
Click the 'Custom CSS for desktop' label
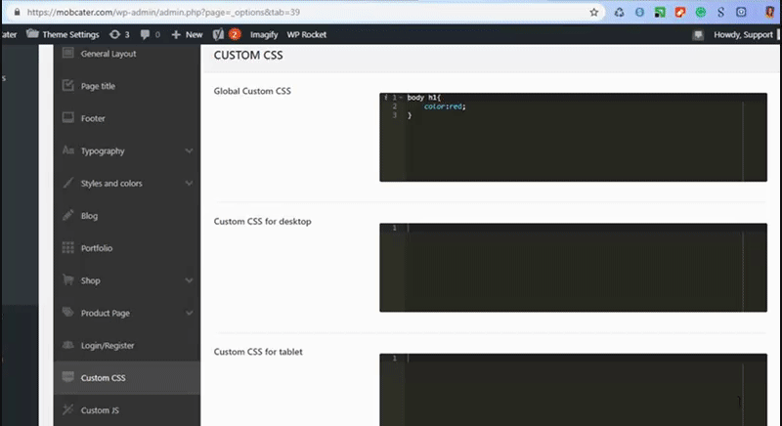(262, 221)
